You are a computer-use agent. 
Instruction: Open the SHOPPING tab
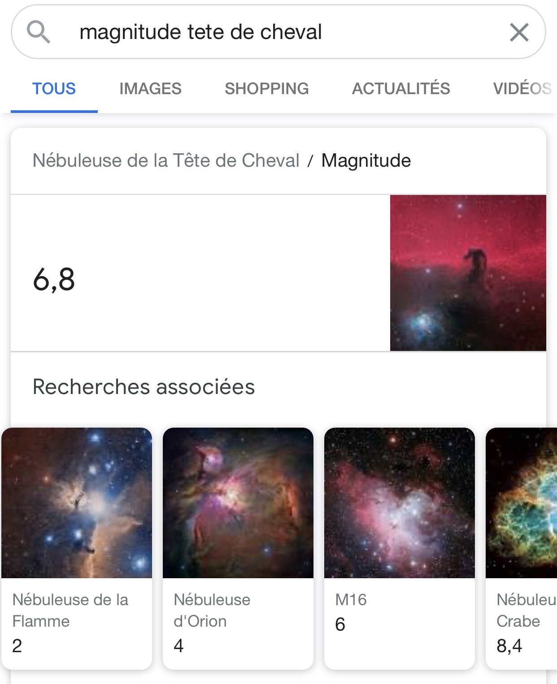click(266, 89)
